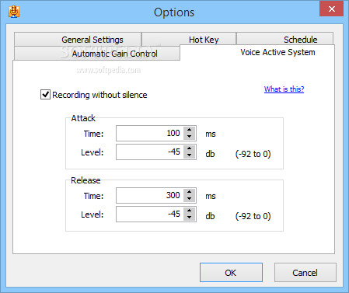
Task: Click the 'Attack' group label
Action: (x=83, y=118)
